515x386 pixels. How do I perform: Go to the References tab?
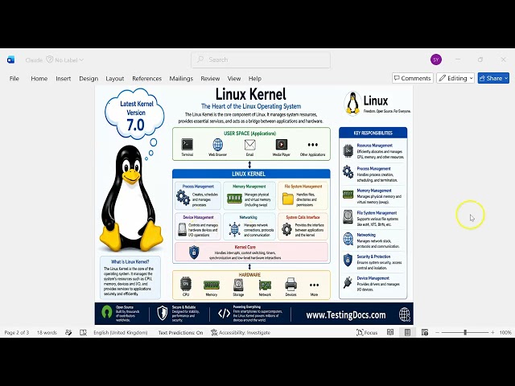pyautogui.click(x=146, y=79)
